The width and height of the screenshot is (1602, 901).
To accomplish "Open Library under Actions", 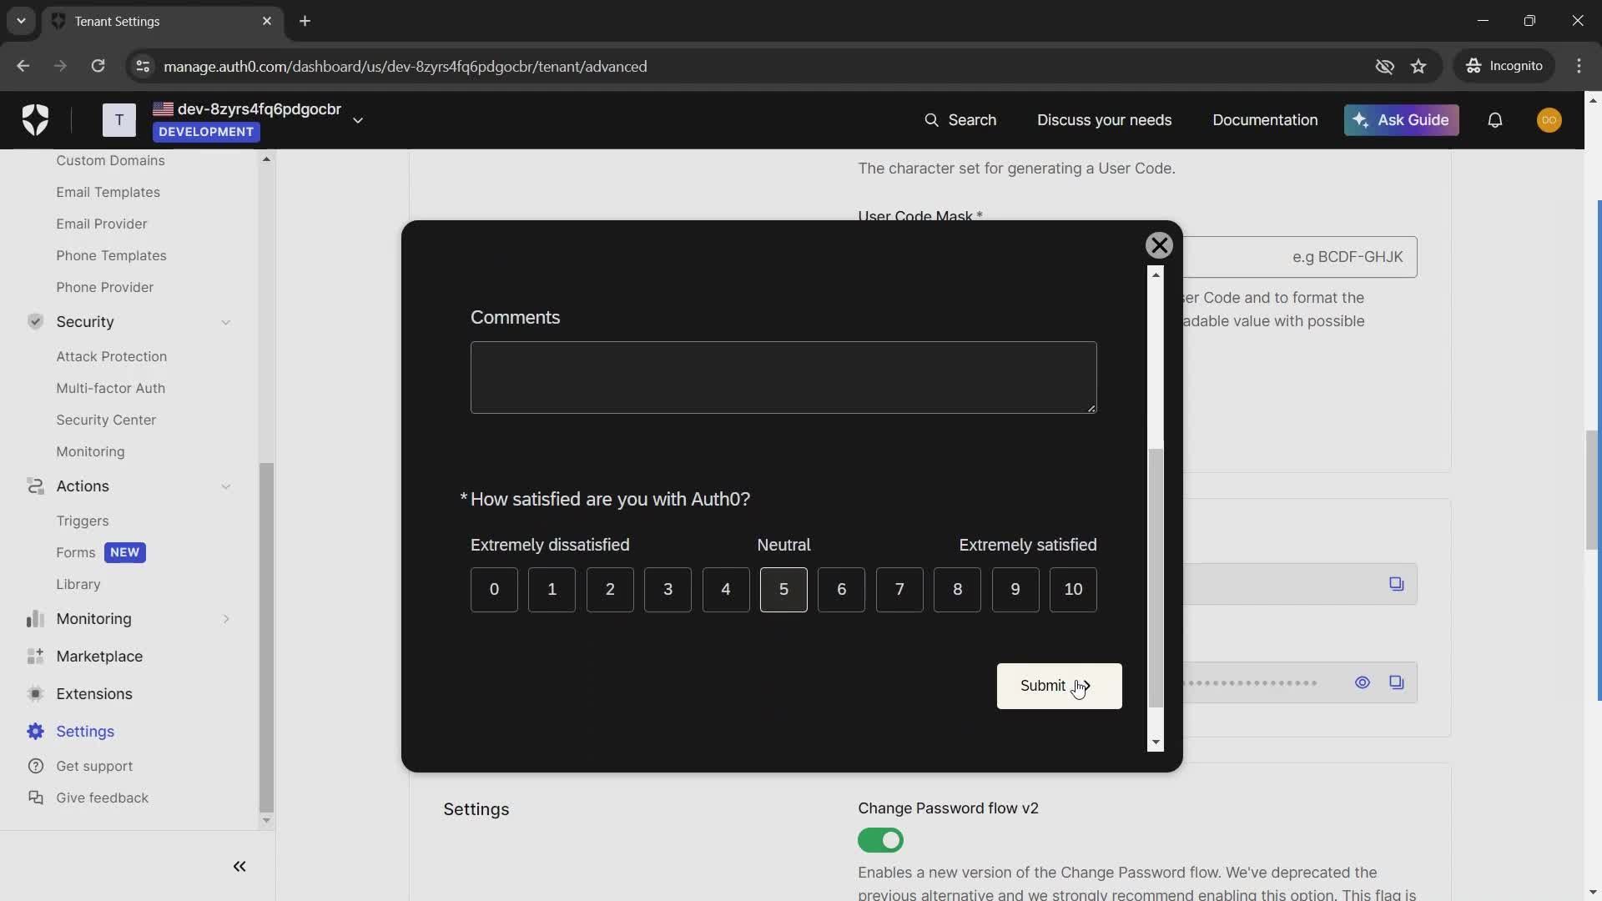I will (x=78, y=584).
